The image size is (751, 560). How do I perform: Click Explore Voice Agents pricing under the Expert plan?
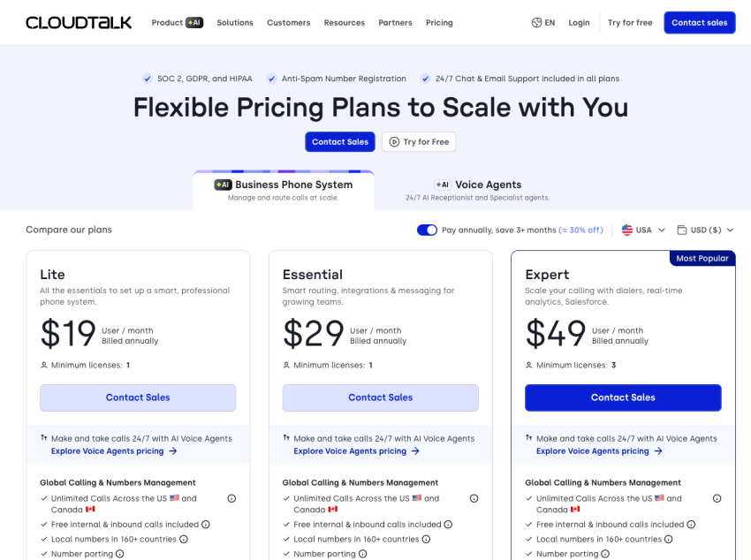pos(594,450)
